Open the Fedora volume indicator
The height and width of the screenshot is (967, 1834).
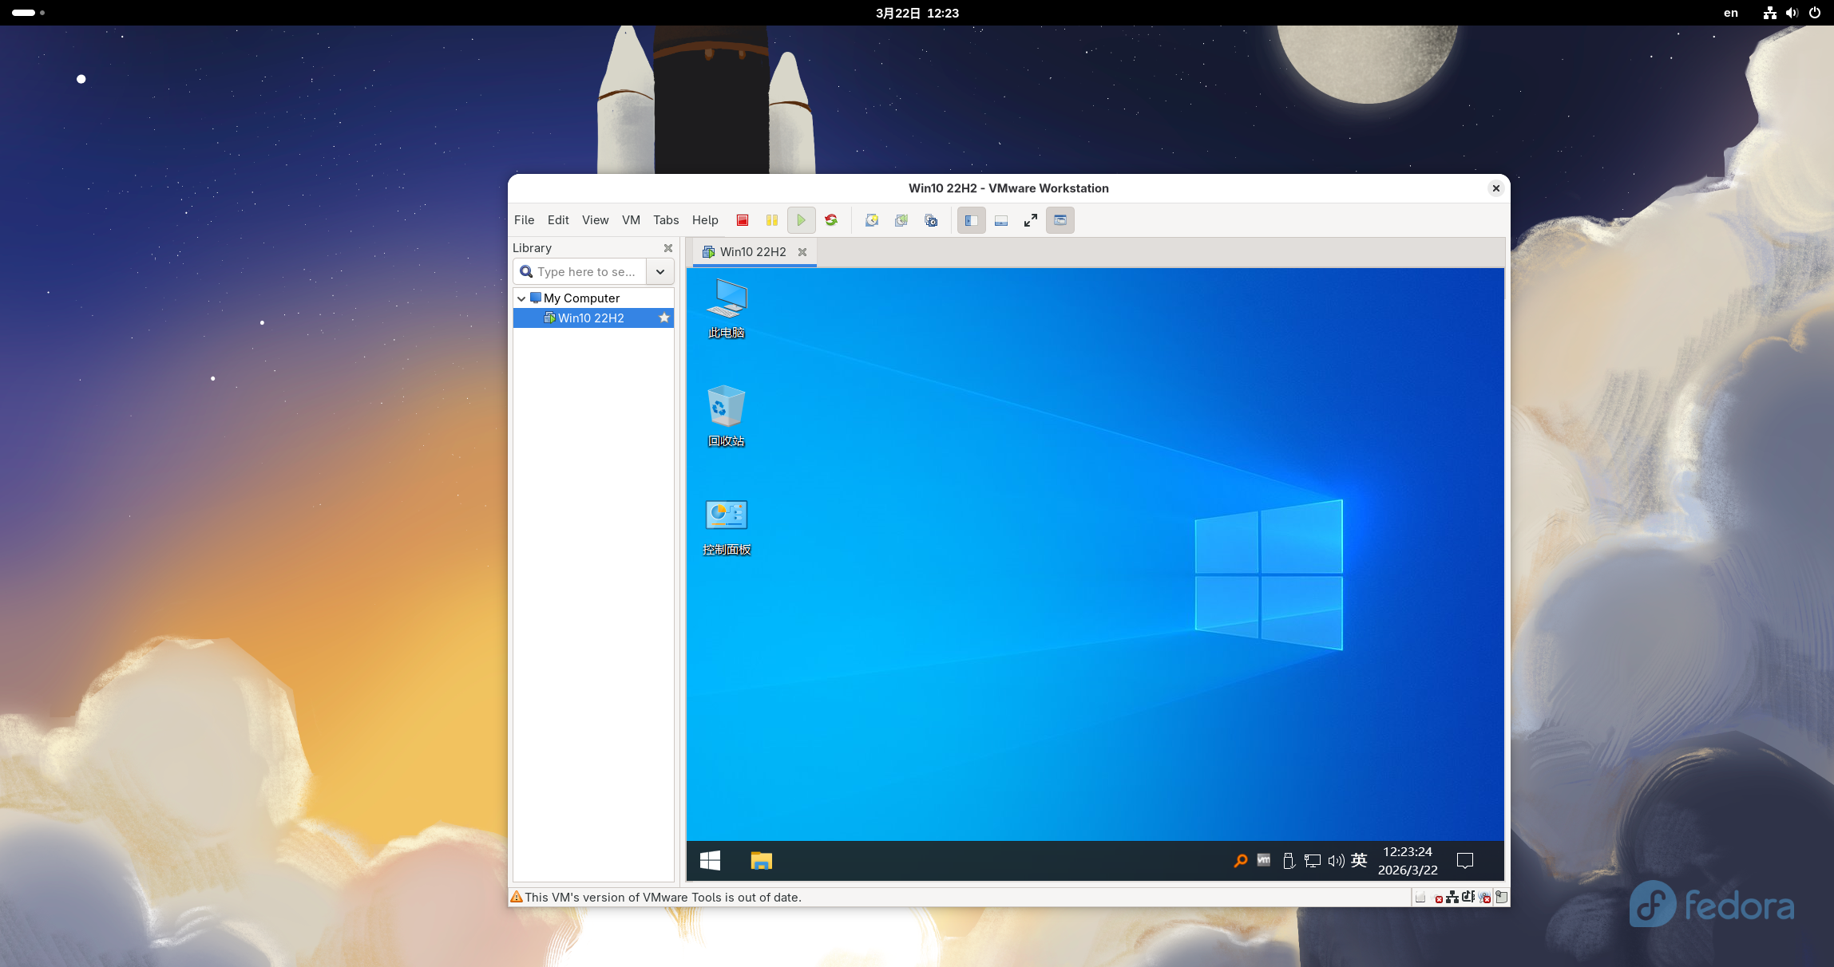[1792, 13]
